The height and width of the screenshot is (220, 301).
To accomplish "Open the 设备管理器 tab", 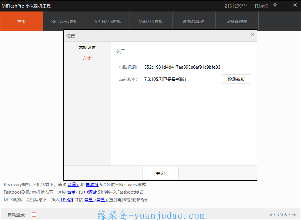I will pyautogui.click(x=237, y=21).
